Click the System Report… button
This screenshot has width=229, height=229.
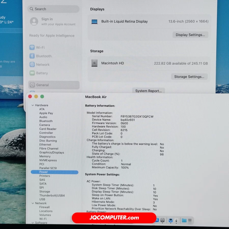148,91
